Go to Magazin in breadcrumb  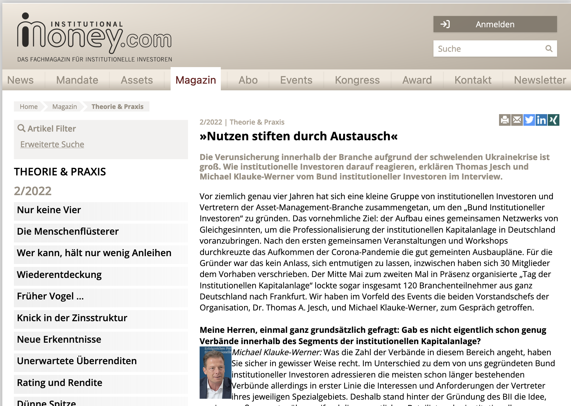[64, 107]
